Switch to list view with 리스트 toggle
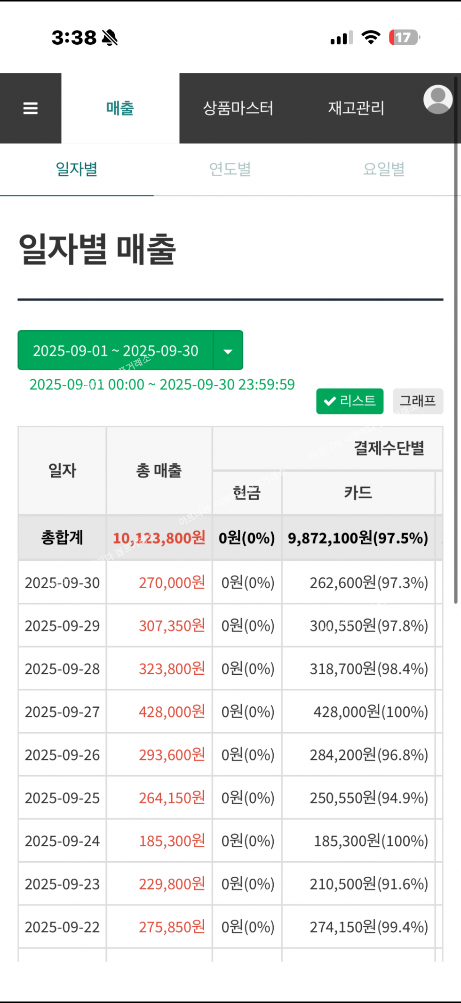The height and width of the screenshot is (1003, 461). [350, 401]
